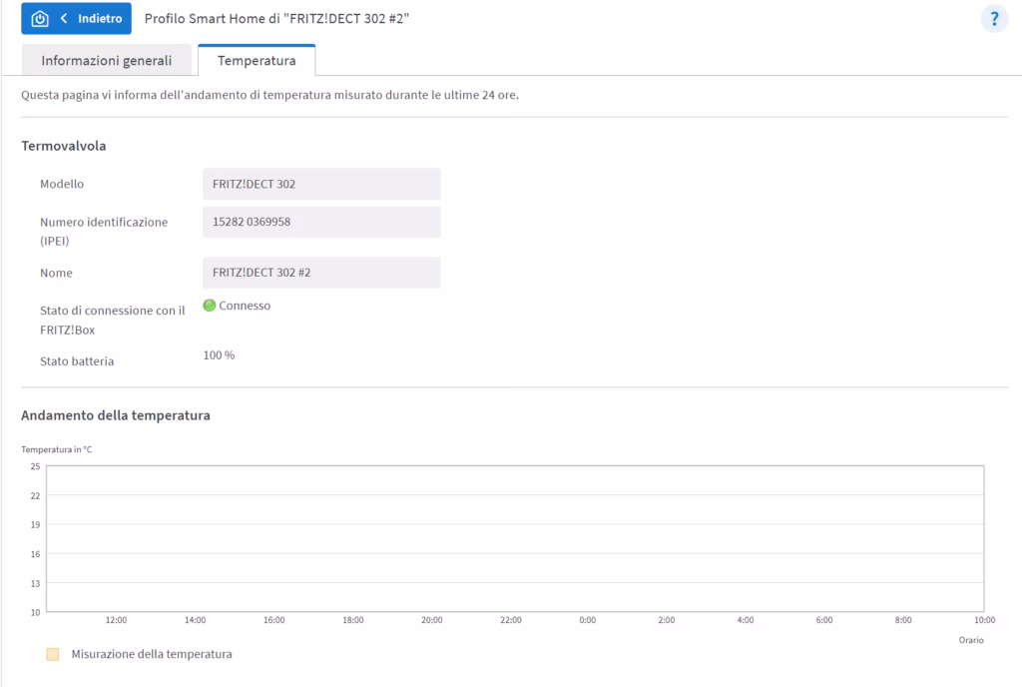Click the 10:00 time axis label
The width and height of the screenshot is (1022, 687).
(x=984, y=620)
